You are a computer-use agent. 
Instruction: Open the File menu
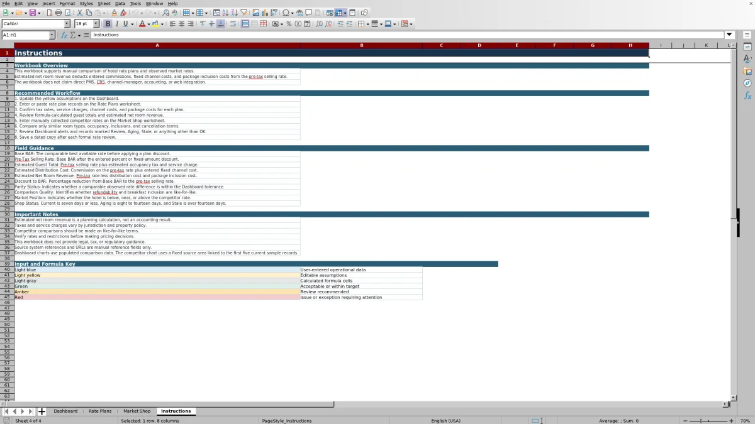coord(6,3)
